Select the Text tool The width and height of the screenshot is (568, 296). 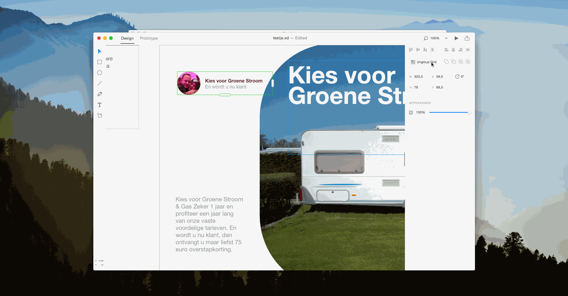pyautogui.click(x=100, y=105)
